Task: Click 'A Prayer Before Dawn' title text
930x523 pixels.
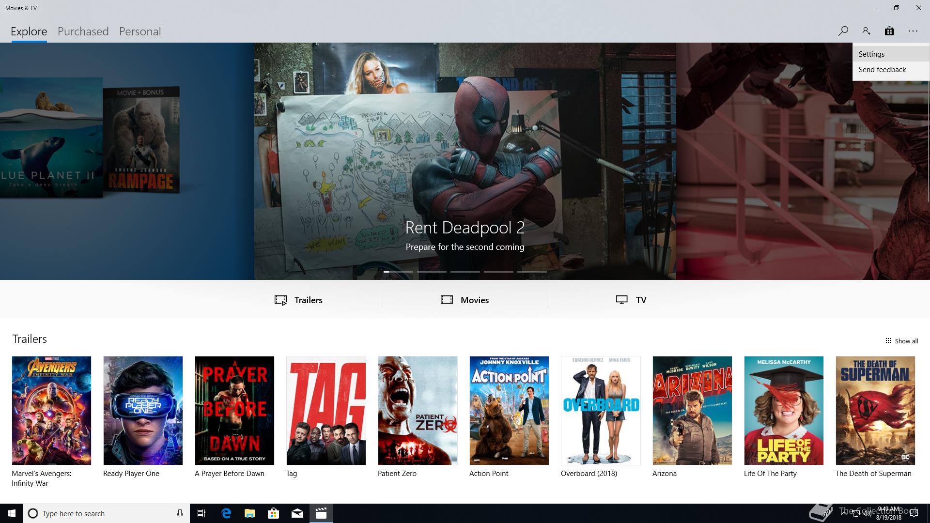Action: pos(230,474)
